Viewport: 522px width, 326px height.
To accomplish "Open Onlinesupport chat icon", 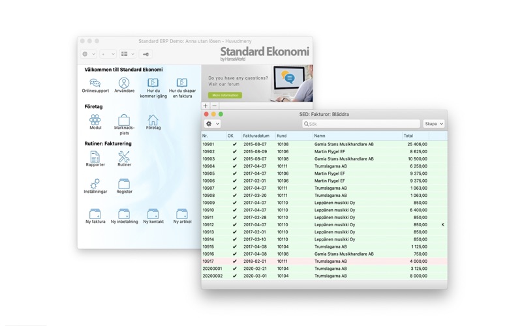I will pyautogui.click(x=95, y=83).
